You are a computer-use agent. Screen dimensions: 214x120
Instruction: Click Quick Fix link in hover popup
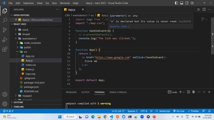coord(119,27)
